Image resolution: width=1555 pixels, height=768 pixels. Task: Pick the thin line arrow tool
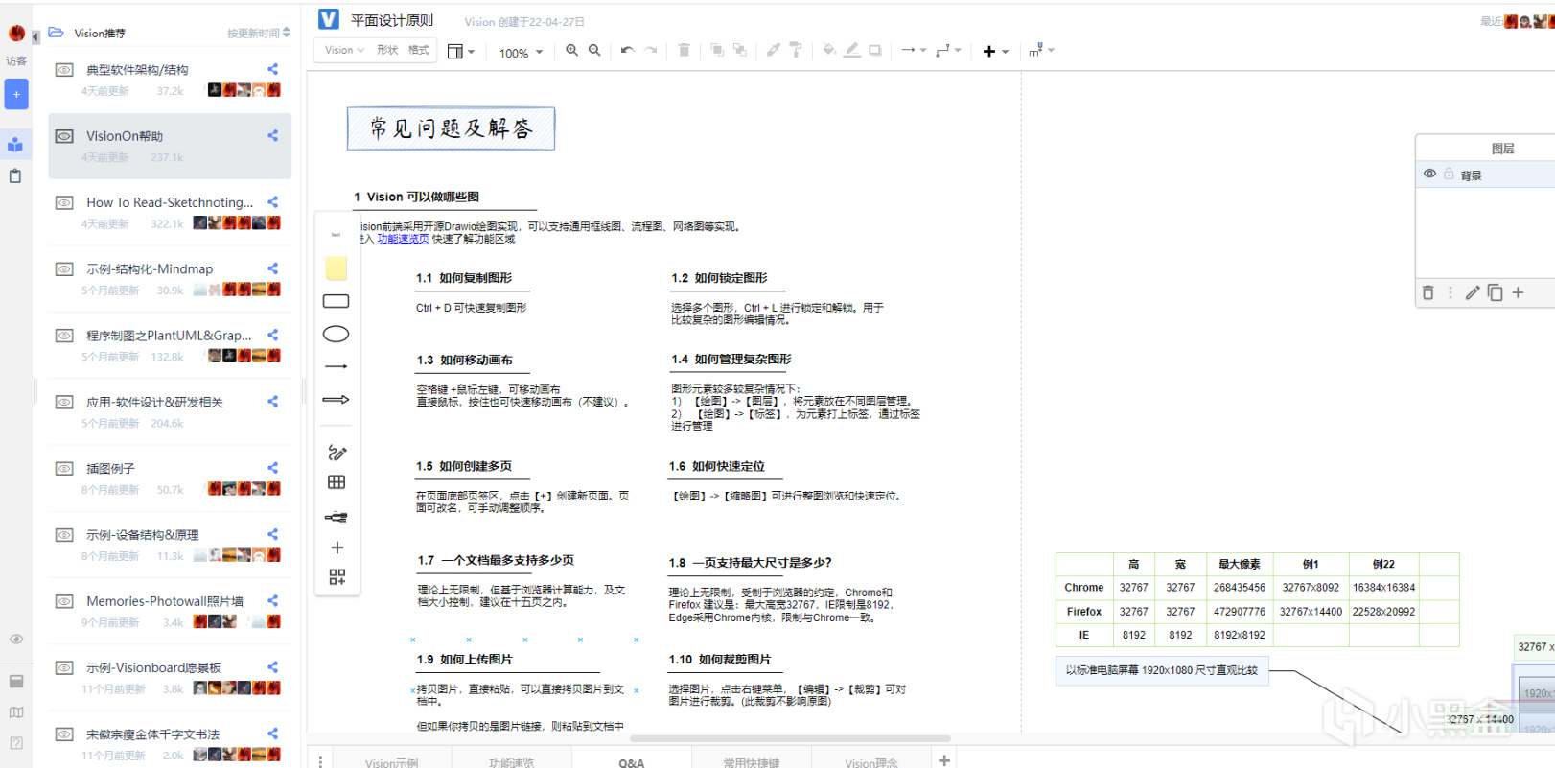(x=336, y=366)
